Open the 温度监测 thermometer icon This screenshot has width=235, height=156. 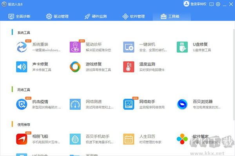[x=129, y=67]
